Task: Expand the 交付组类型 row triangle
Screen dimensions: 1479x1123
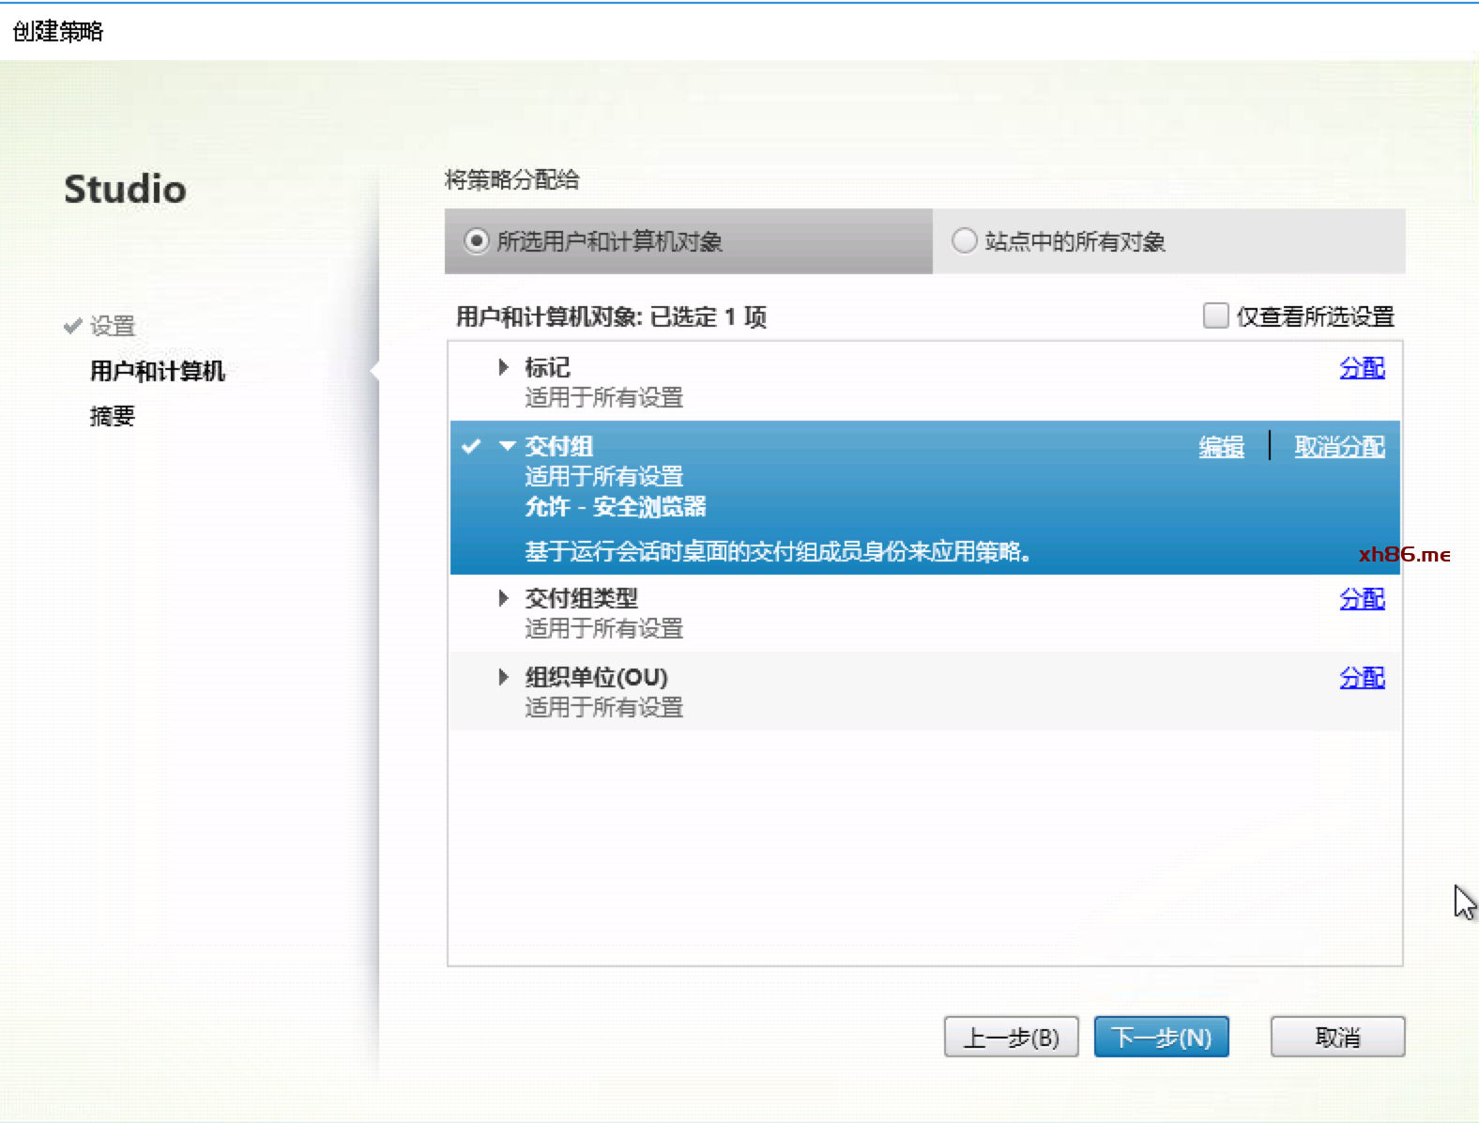Action: 504,598
